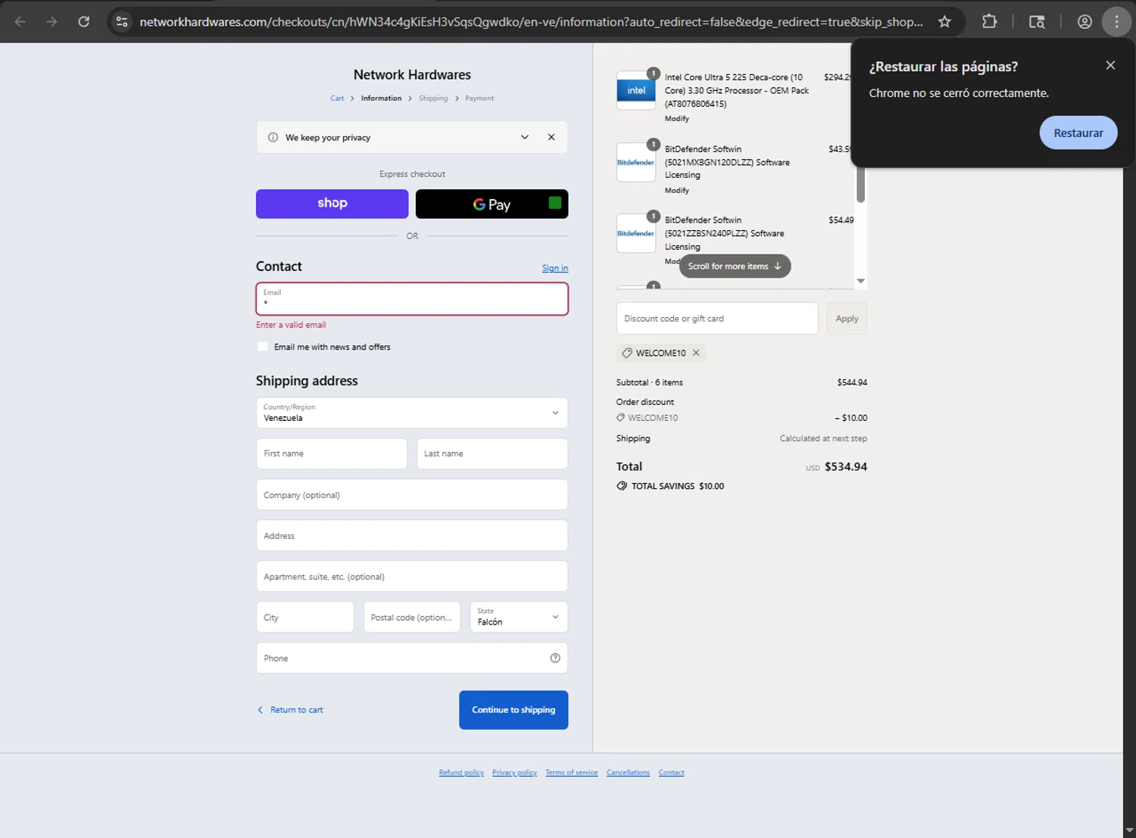Viewport: 1136px width, 838px height.
Task: Click the Apply discount button
Action: [x=847, y=319]
